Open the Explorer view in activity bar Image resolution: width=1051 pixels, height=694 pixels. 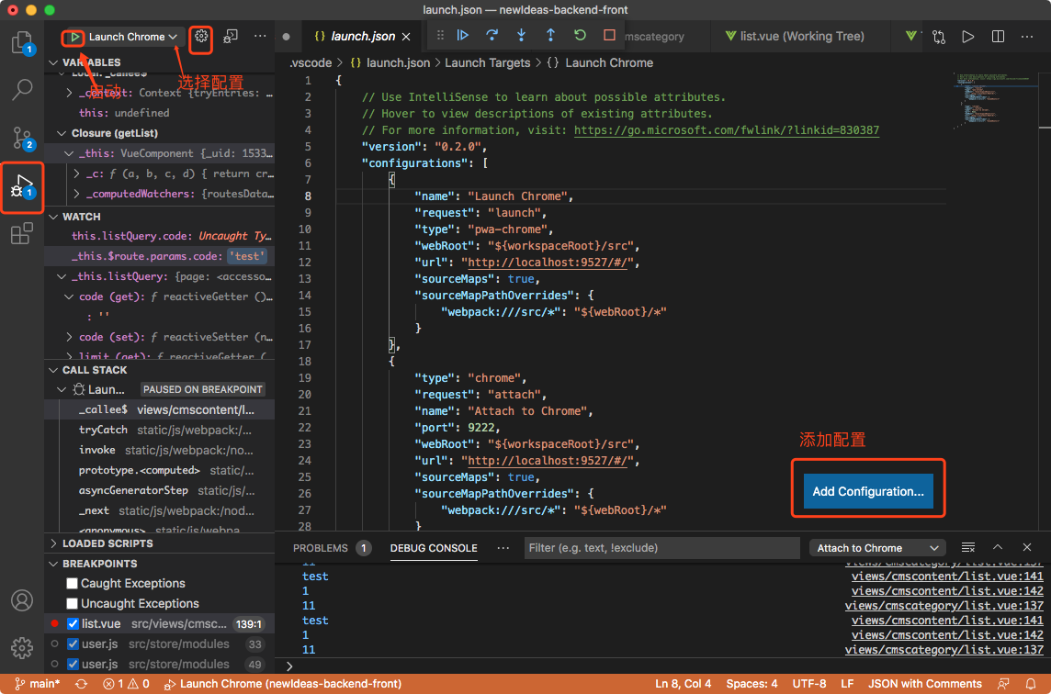22,42
